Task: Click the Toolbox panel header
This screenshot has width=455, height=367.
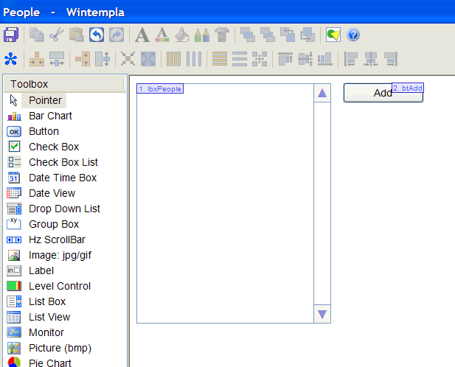Action: (65, 84)
